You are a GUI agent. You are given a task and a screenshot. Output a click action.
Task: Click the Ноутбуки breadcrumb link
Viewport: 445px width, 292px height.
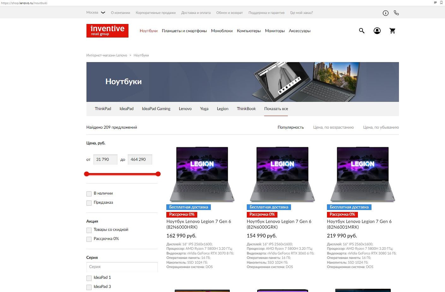(x=141, y=55)
